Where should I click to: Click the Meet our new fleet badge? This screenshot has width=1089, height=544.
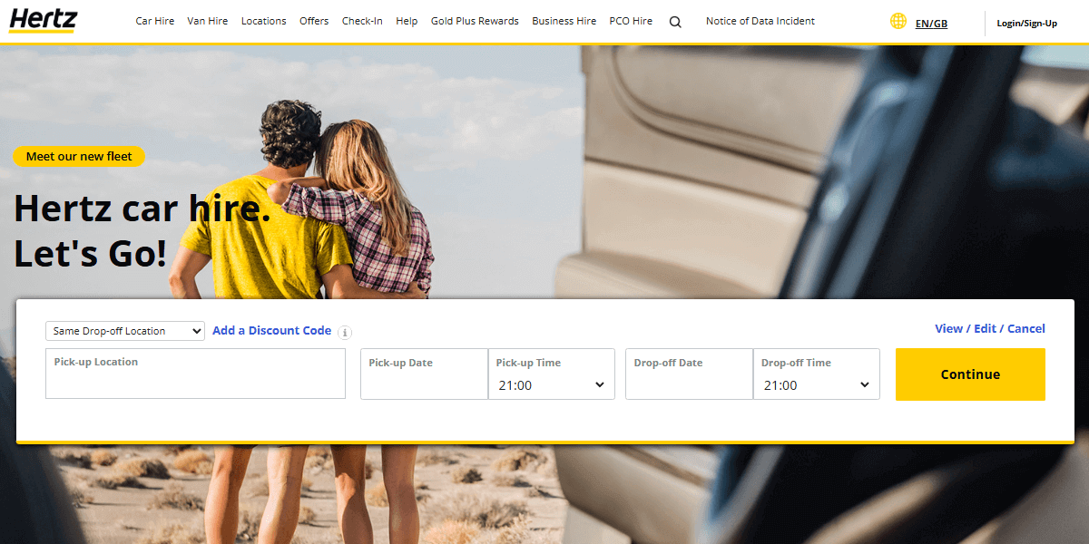coord(79,157)
